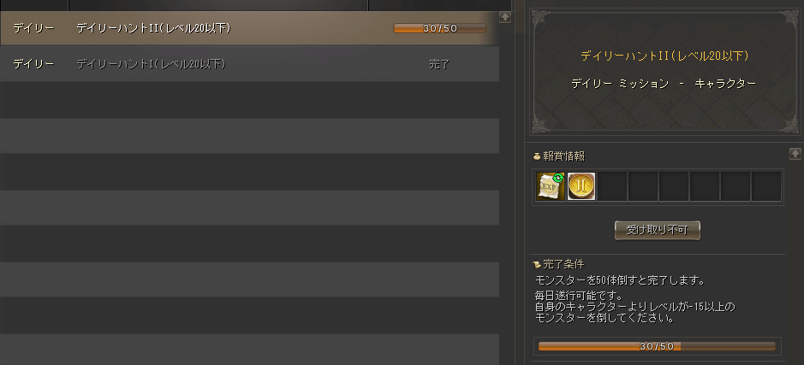Click the gold coin reward icon
This screenshot has height=365, width=804.
581,186
